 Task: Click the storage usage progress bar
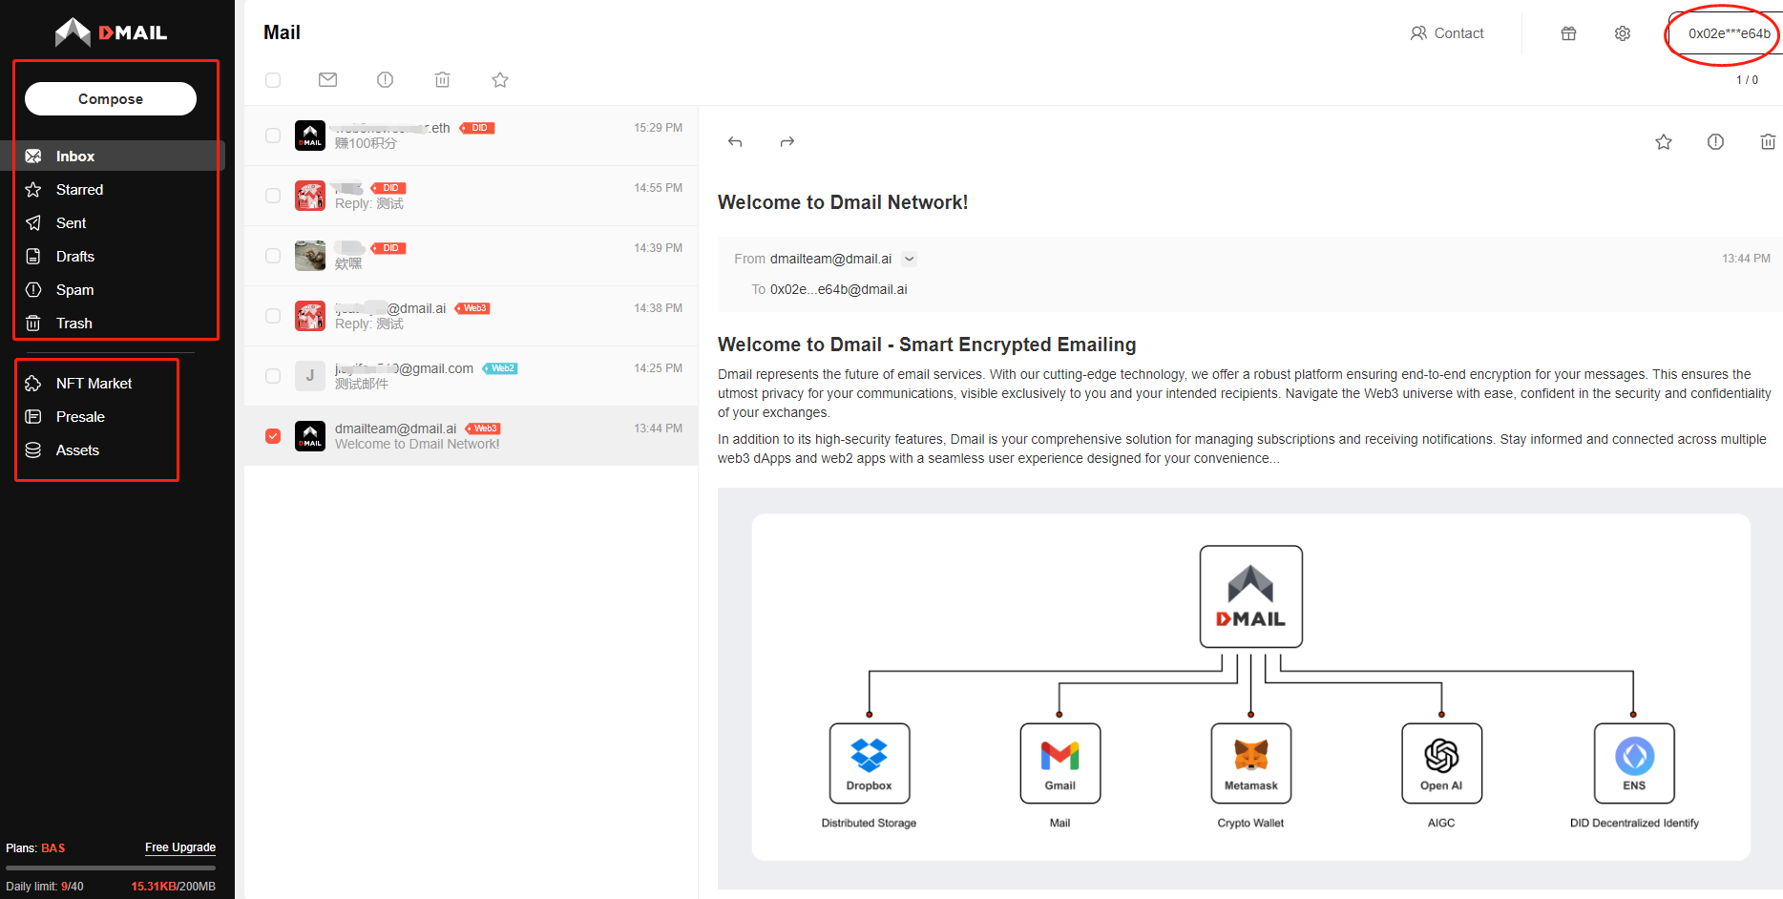[x=111, y=868]
